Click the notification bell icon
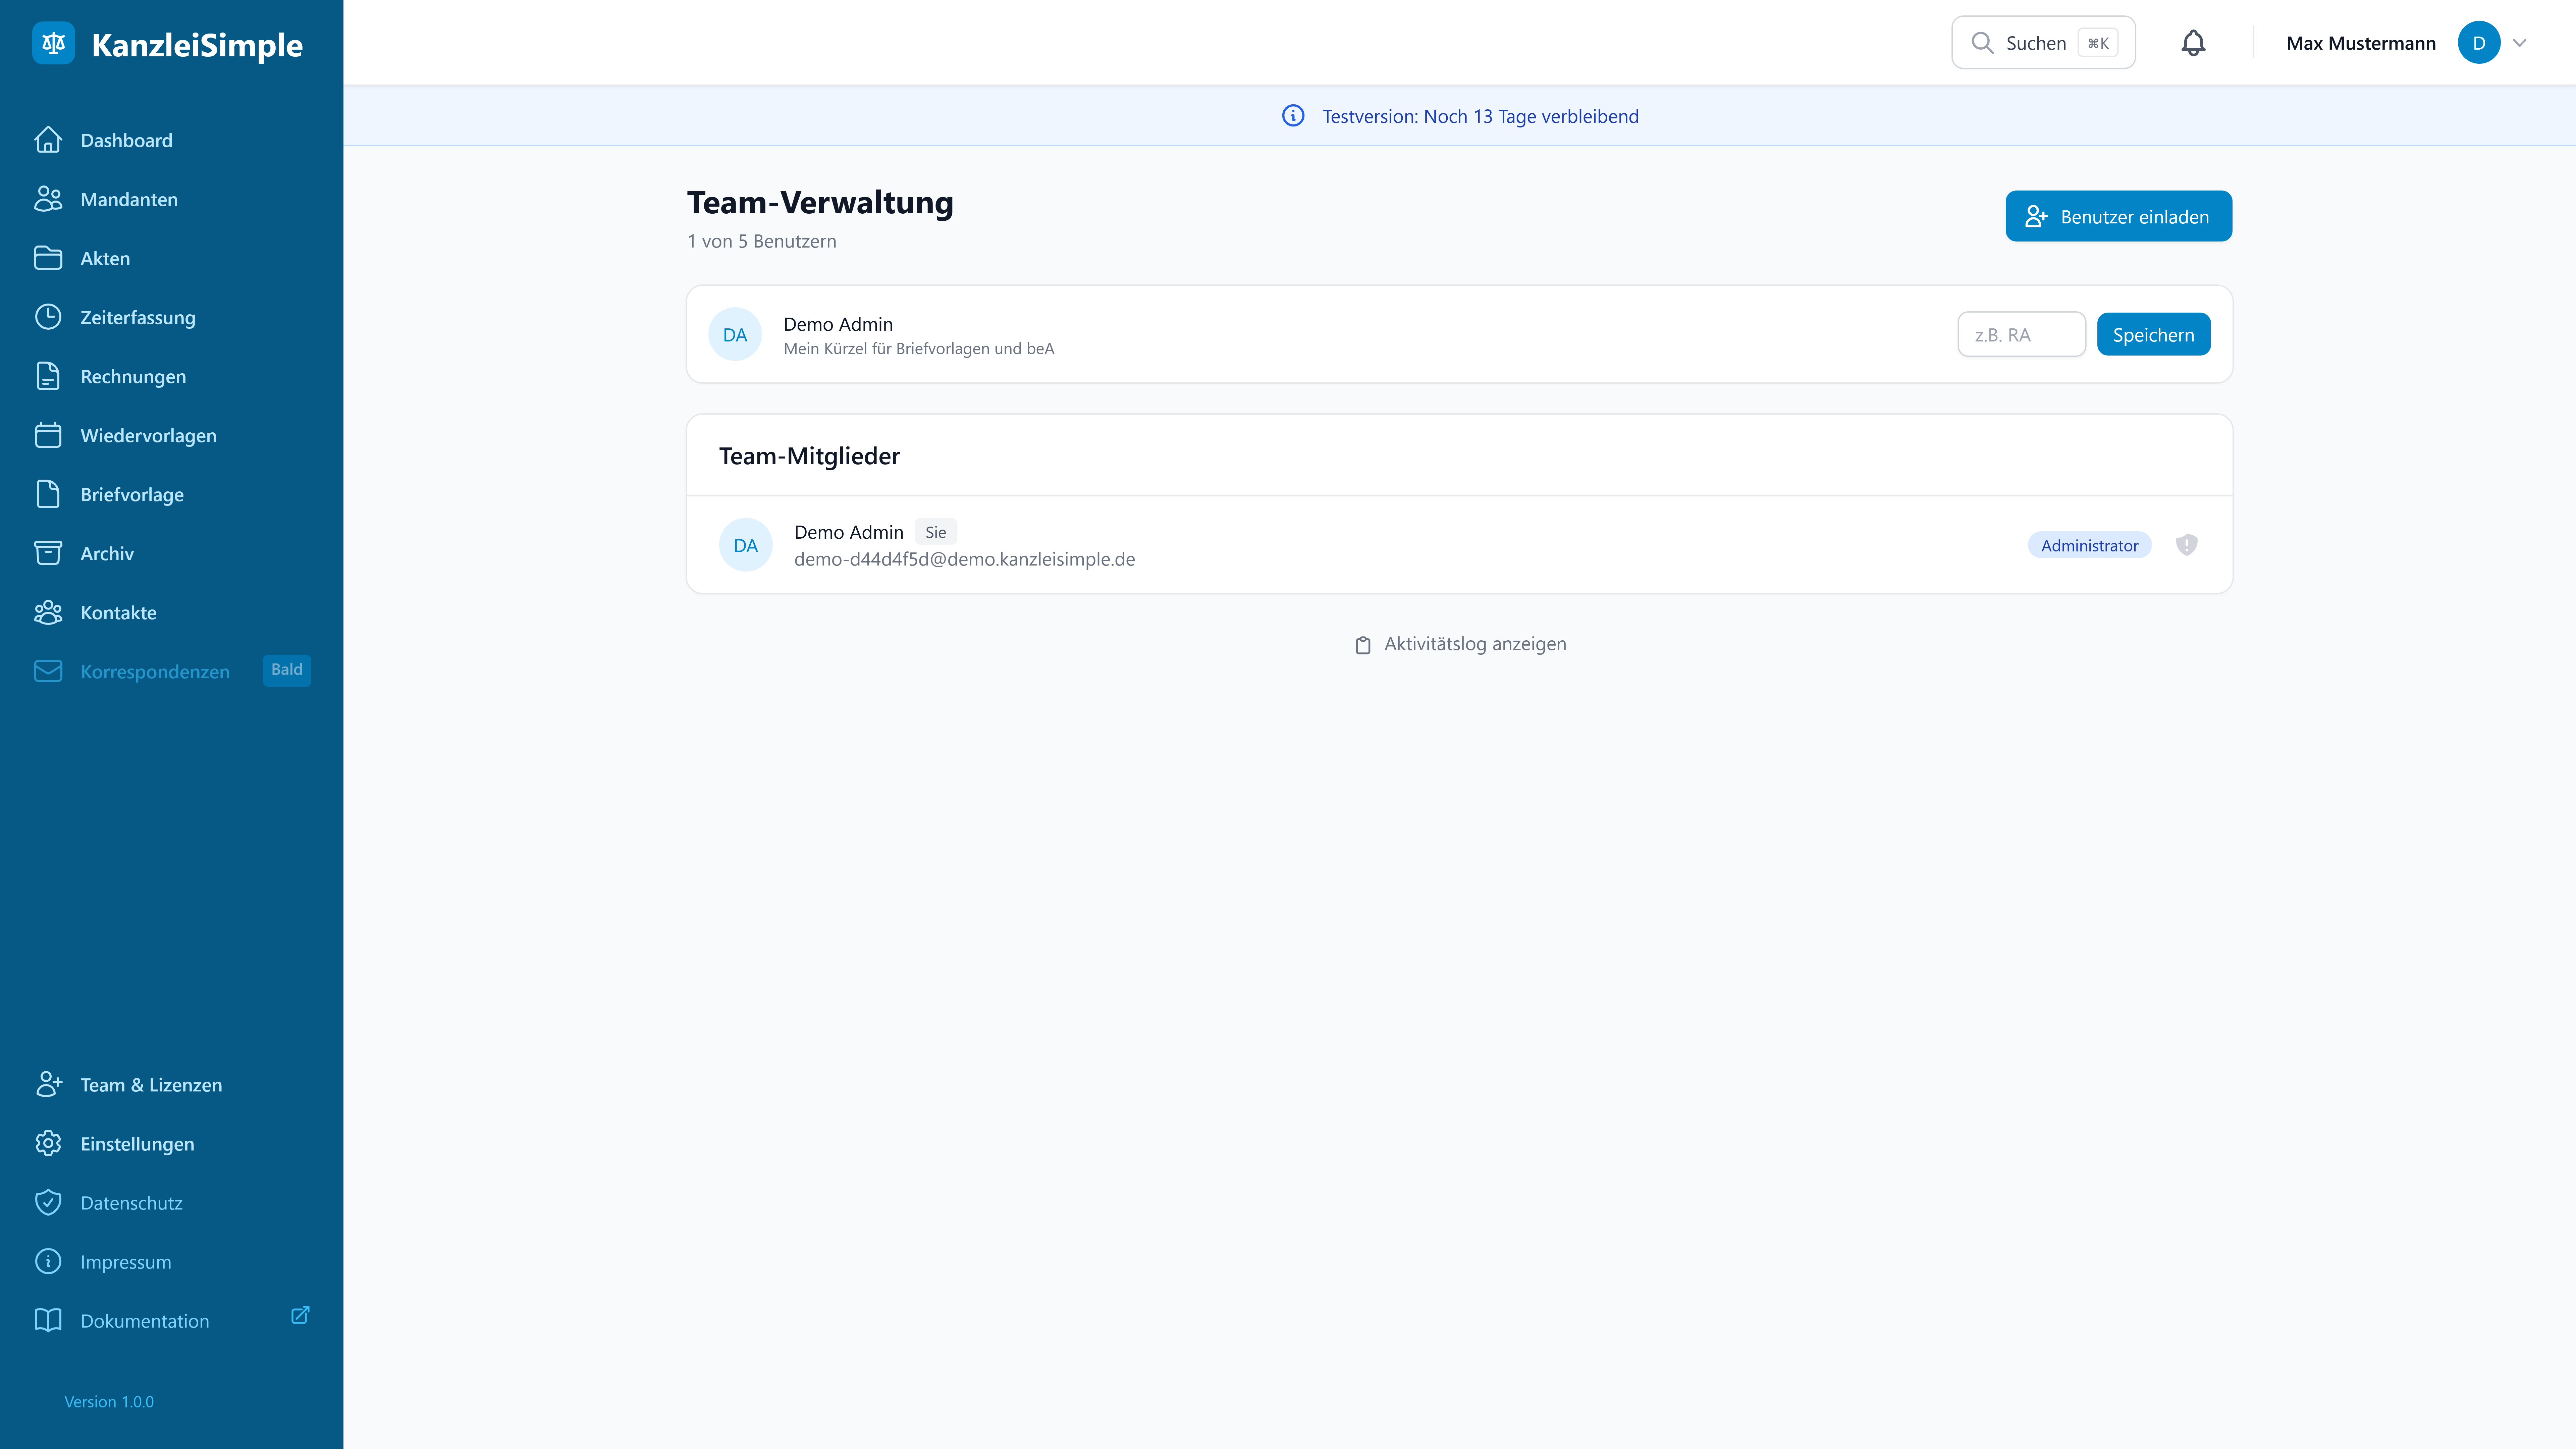 2193,43
